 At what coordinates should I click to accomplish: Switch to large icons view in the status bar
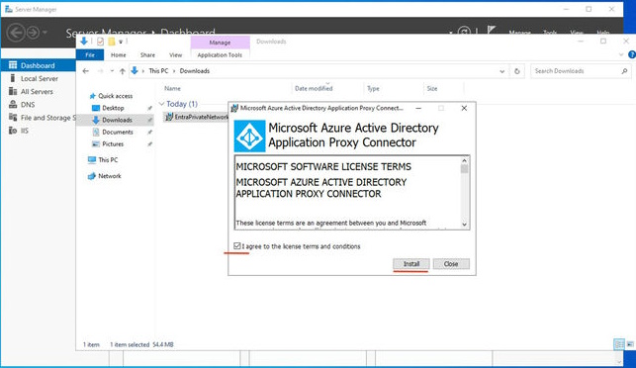pos(630,344)
